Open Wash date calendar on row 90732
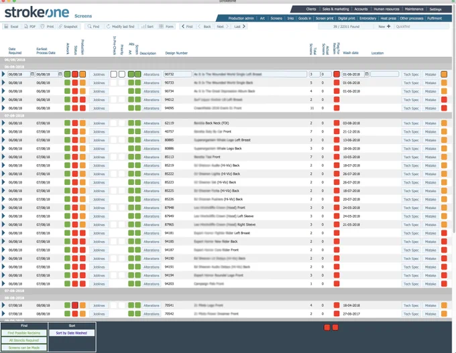Viewport: 456px width, 353px height. point(367,74)
